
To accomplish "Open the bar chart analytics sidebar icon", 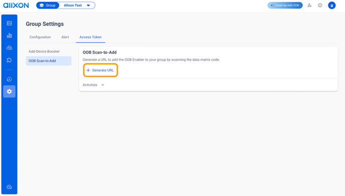I will 9,36.
